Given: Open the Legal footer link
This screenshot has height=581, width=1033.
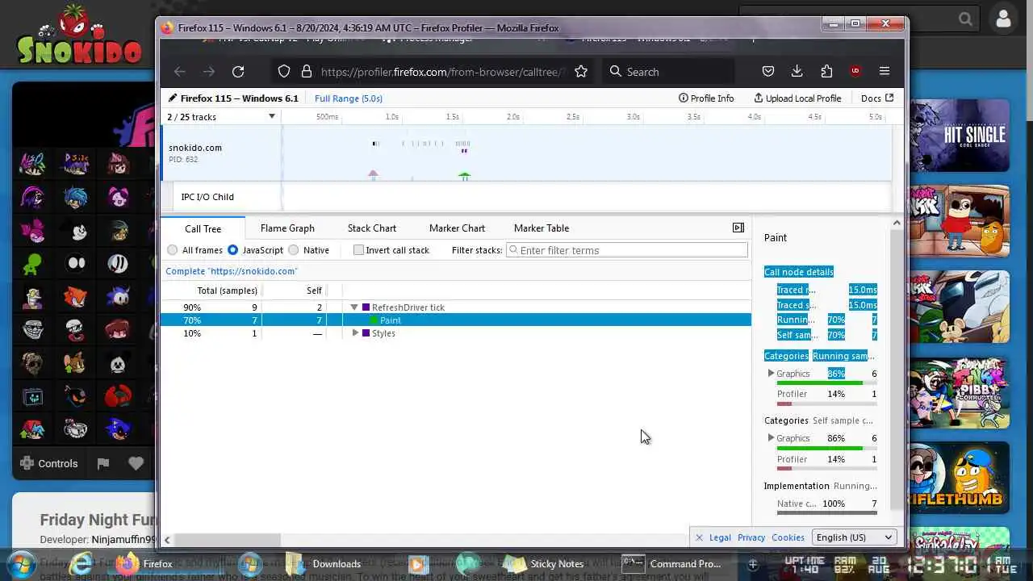Looking at the screenshot, I should 720,537.
